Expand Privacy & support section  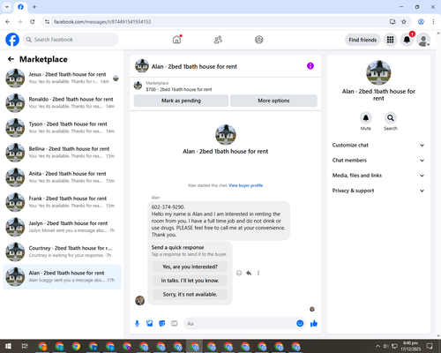click(x=378, y=191)
